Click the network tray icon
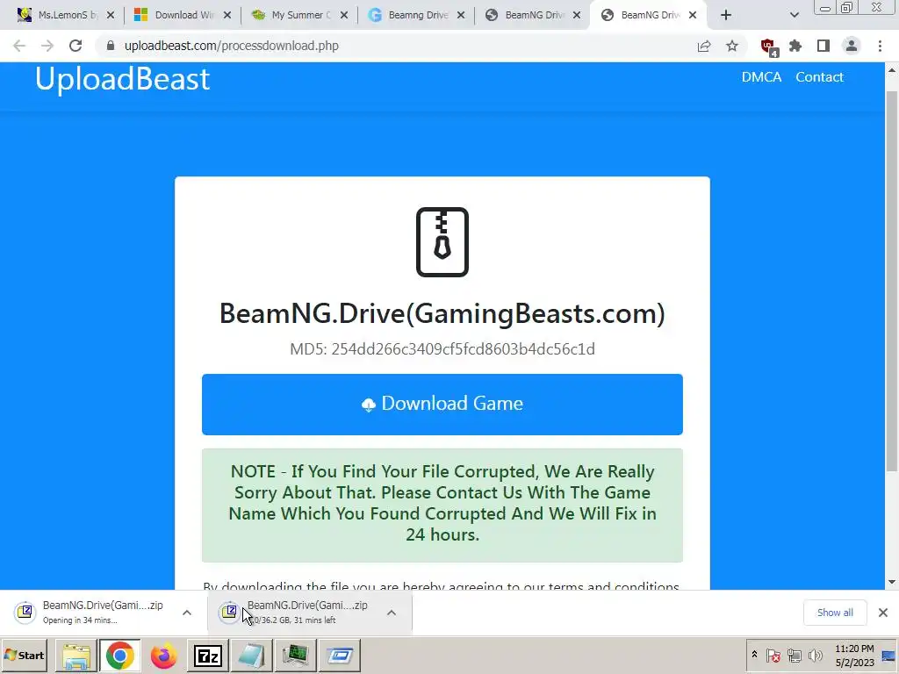 pos(794,655)
